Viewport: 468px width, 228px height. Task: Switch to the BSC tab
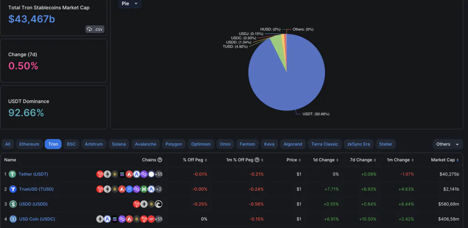[71, 144]
